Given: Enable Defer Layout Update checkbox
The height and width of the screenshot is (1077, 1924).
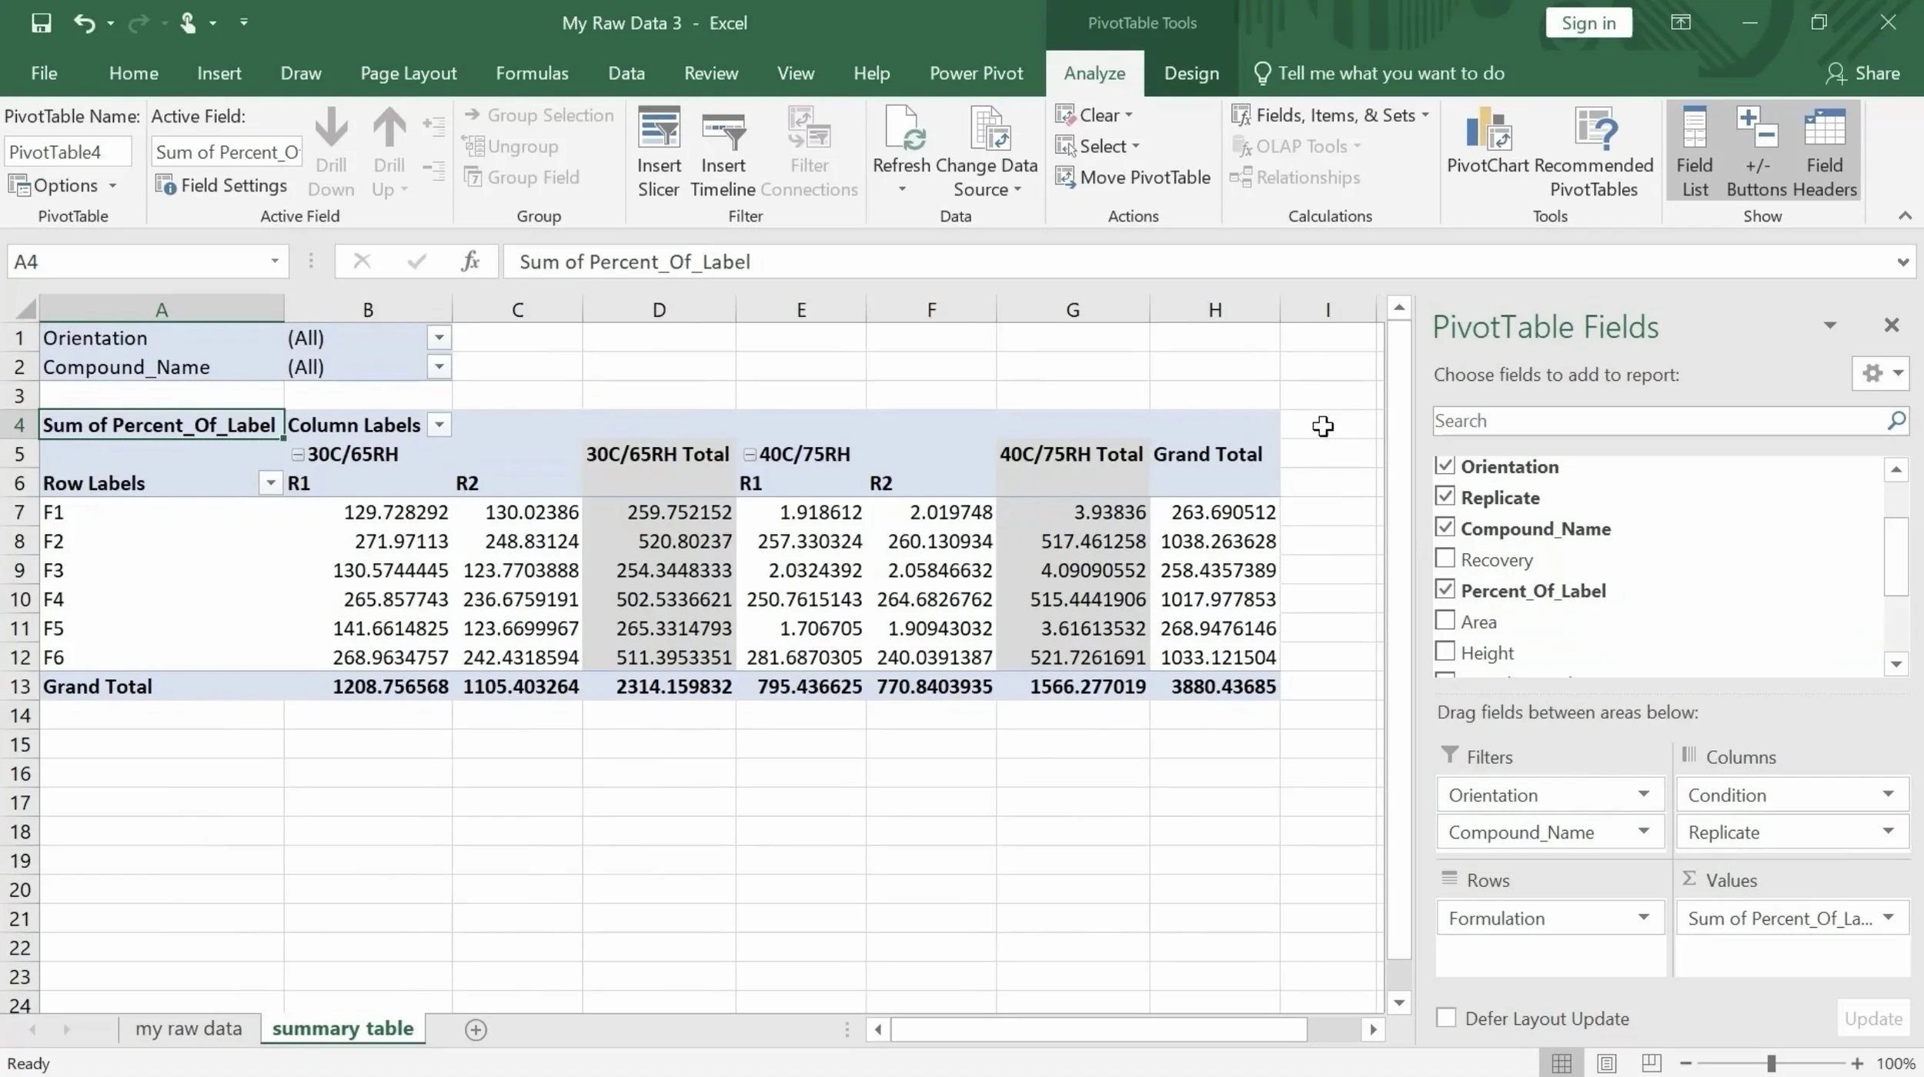Looking at the screenshot, I should point(1446,1018).
